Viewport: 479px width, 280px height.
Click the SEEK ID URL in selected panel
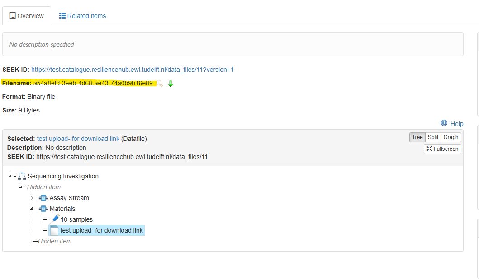(122, 157)
